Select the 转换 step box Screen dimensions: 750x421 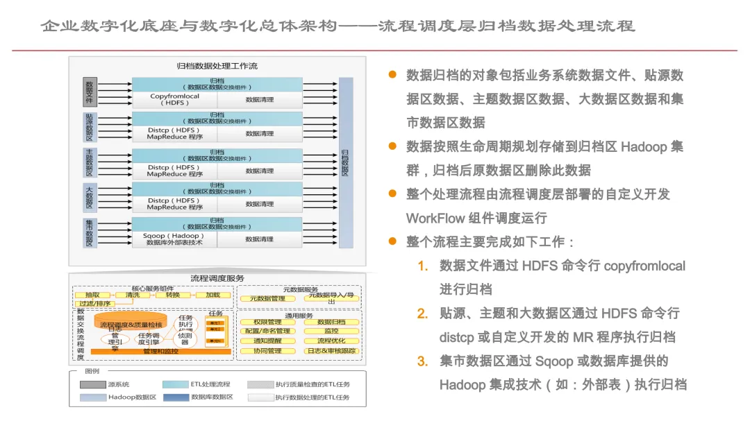[x=173, y=295]
